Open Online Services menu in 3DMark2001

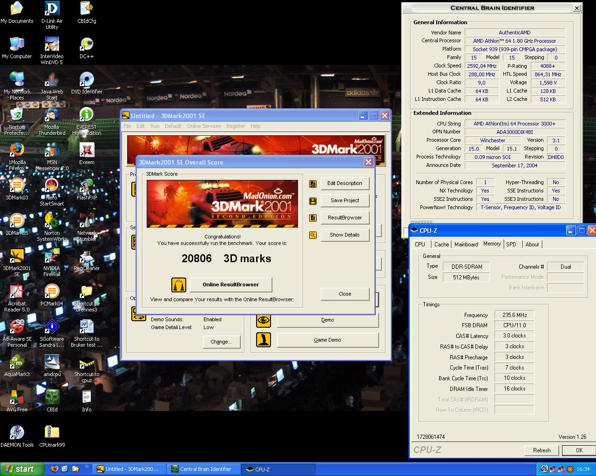point(204,126)
